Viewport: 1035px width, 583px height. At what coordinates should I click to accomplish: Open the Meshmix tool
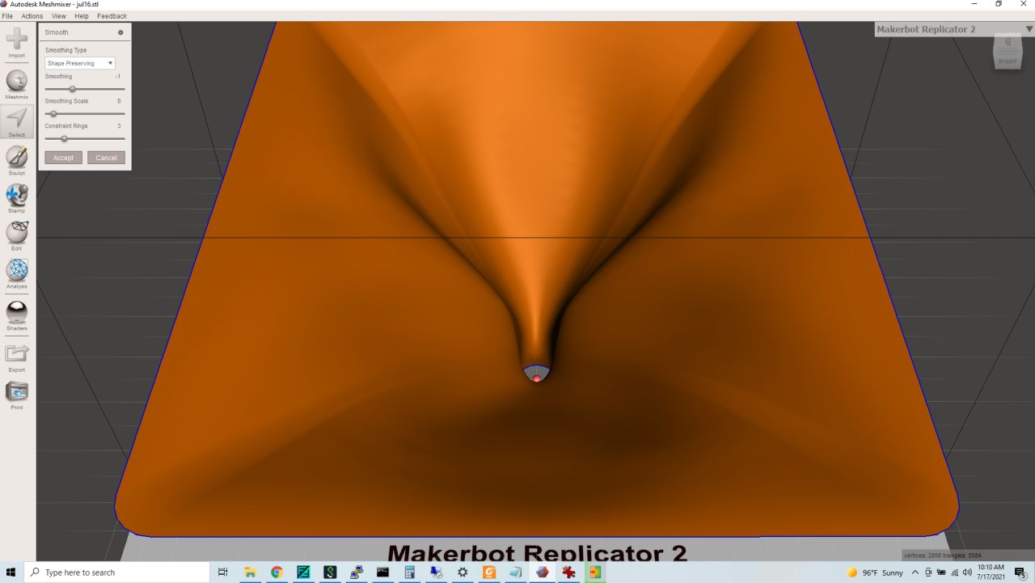(17, 84)
